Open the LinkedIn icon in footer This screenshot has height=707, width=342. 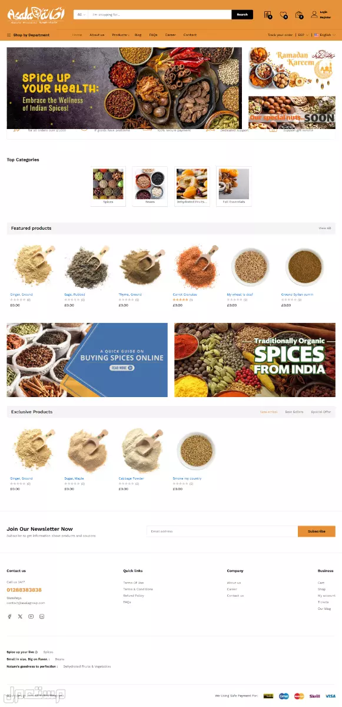tap(42, 616)
